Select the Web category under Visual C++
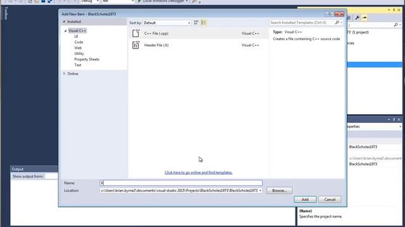The height and width of the screenshot is (227, 405). tap(78, 48)
